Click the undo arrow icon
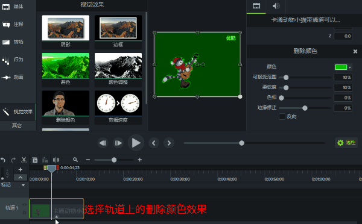Screen dimensions: 362x224 [3, 160]
